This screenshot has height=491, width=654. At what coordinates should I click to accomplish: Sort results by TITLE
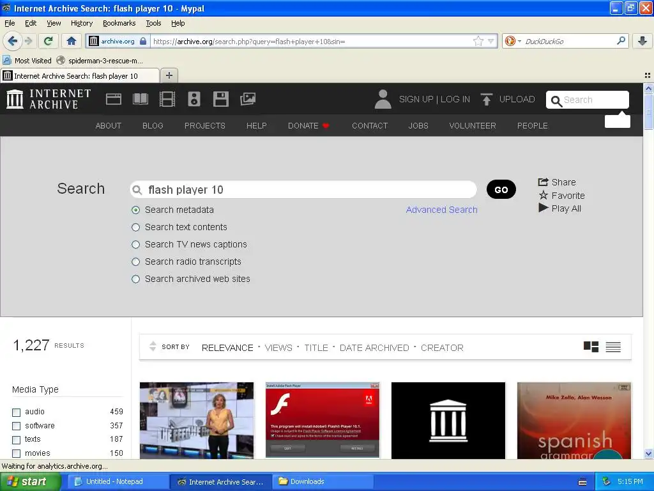[x=316, y=348]
